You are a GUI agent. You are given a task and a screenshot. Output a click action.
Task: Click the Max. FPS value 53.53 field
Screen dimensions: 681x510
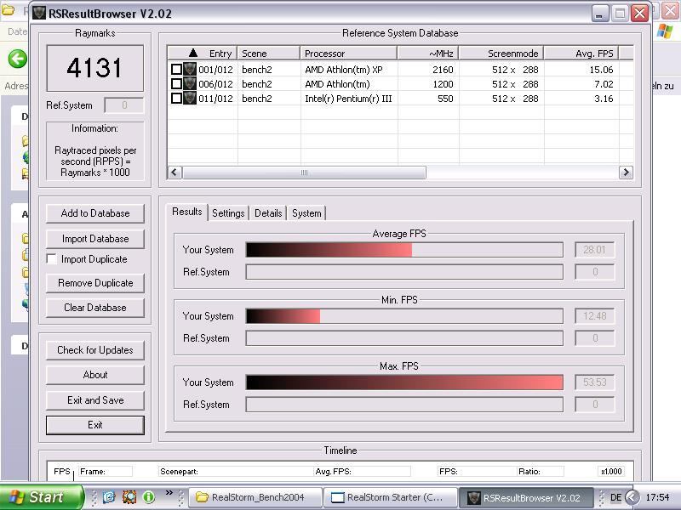(594, 382)
